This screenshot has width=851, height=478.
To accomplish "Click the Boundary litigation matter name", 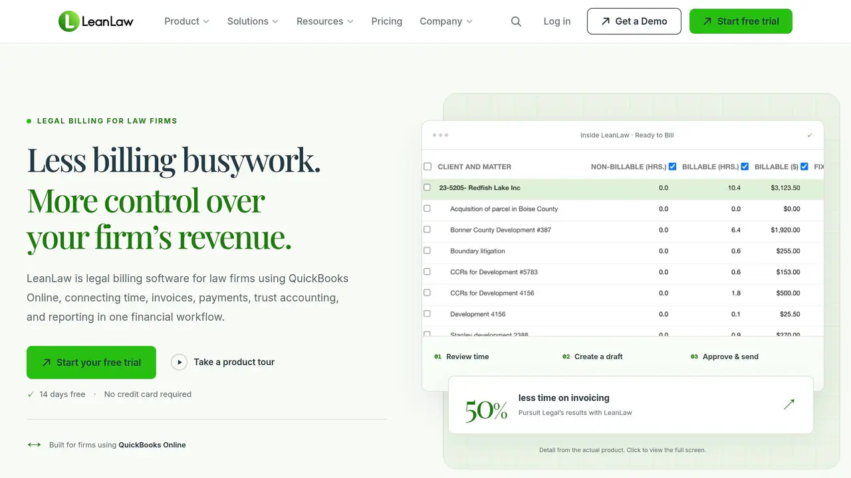I will (x=477, y=251).
